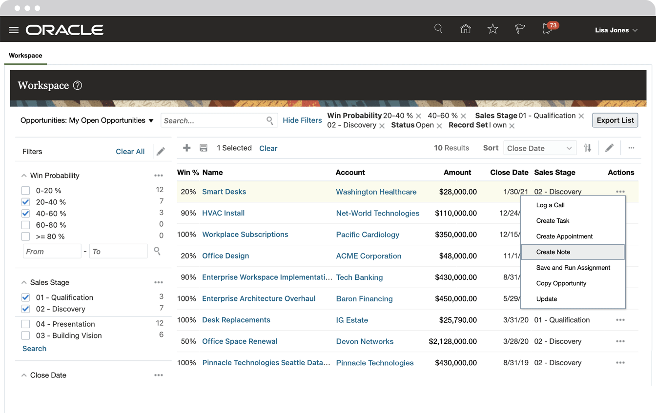Click the plus icon to create opportunity
The height and width of the screenshot is (413, 656).
187,148
